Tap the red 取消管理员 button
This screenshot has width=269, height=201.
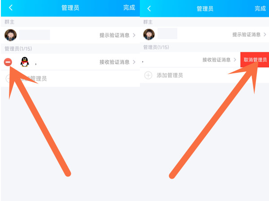[255, 60]
